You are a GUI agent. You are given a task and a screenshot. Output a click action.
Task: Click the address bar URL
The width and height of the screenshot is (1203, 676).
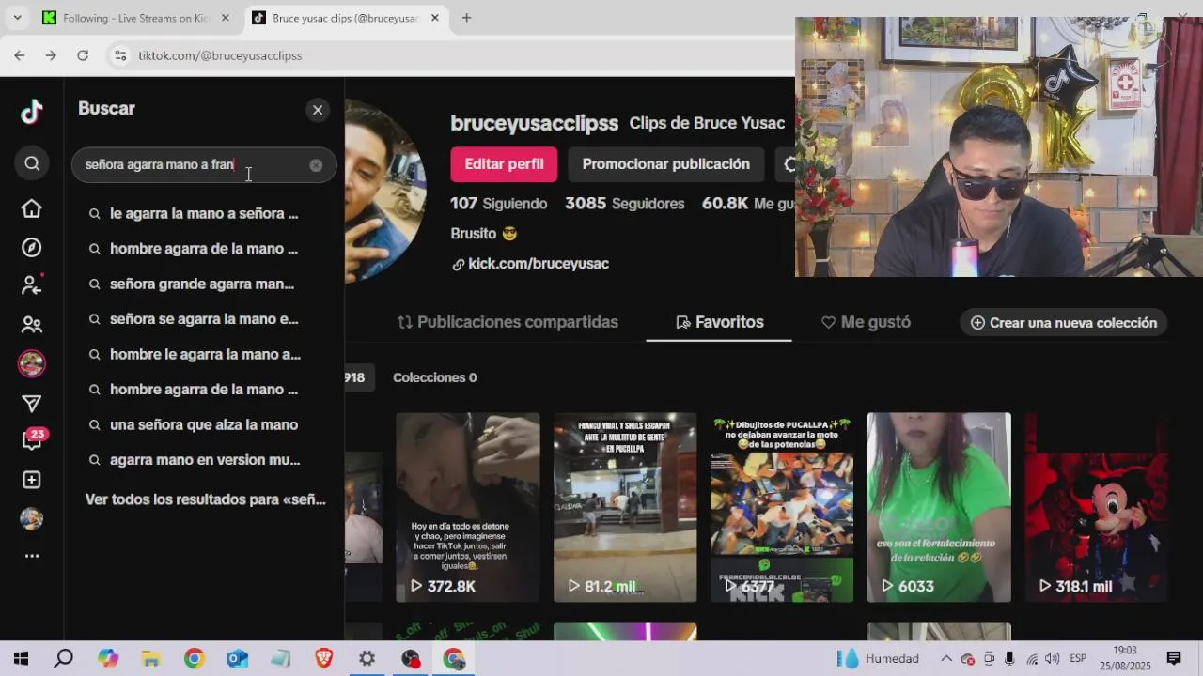click(x=220, y=55)
